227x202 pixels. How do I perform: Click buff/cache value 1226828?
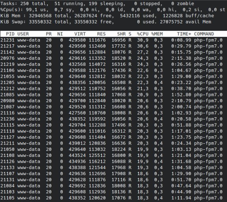point(173,16)
